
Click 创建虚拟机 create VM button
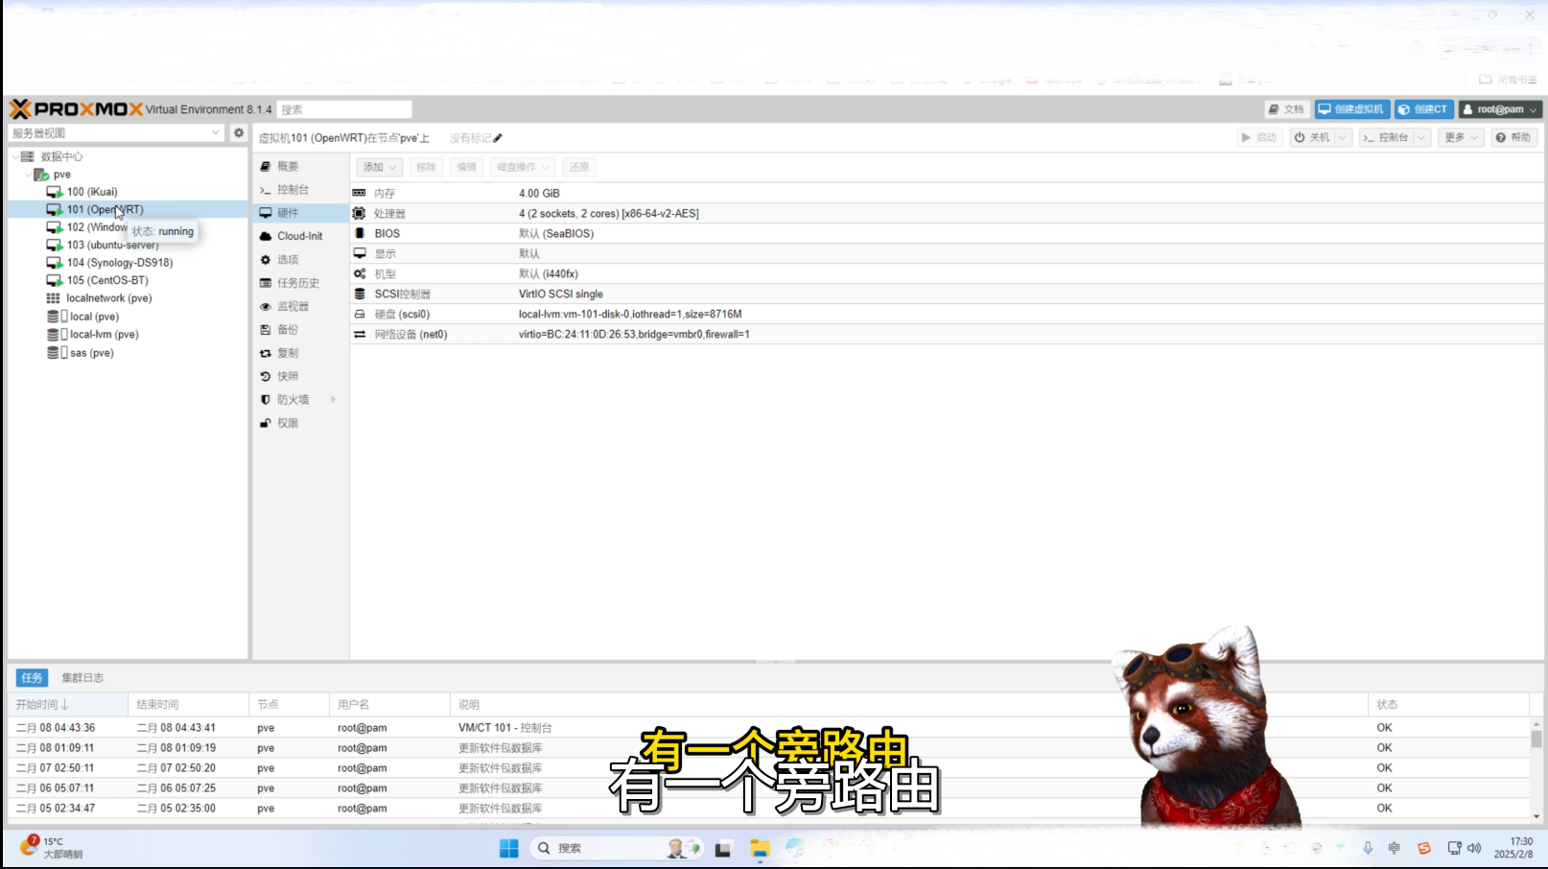[x=1352, y=109]
